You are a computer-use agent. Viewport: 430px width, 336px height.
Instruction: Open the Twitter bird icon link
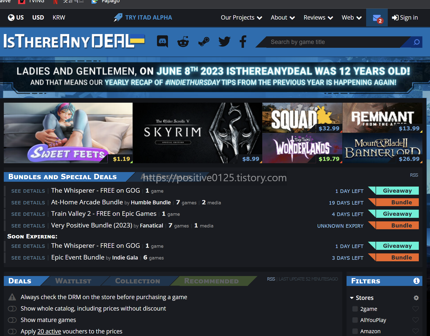[x=224, y=42]
